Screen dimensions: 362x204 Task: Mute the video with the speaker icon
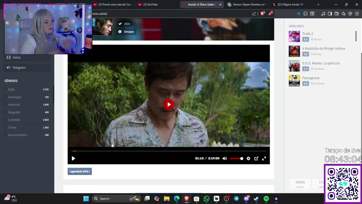click(x=225, y=158)
